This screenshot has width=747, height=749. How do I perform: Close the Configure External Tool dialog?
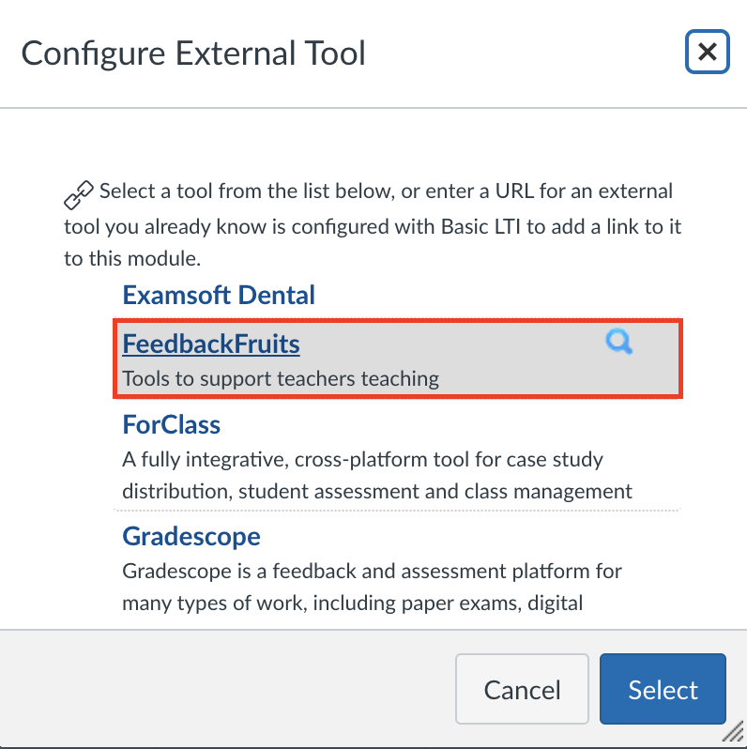[707, 53]
